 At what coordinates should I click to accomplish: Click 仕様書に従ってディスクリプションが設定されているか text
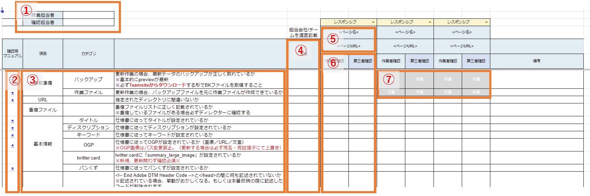[x=173, y=127]
